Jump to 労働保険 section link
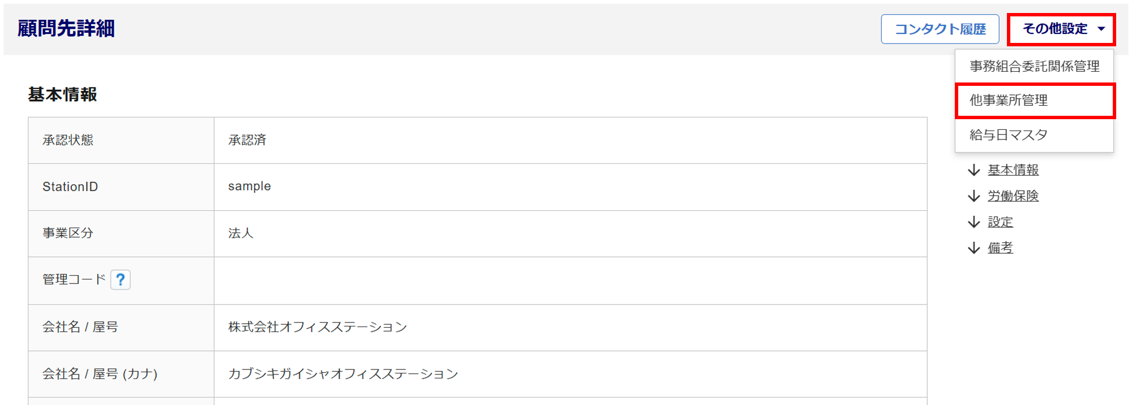This screenshot has width=1132, height=405. click(1013, 196)
